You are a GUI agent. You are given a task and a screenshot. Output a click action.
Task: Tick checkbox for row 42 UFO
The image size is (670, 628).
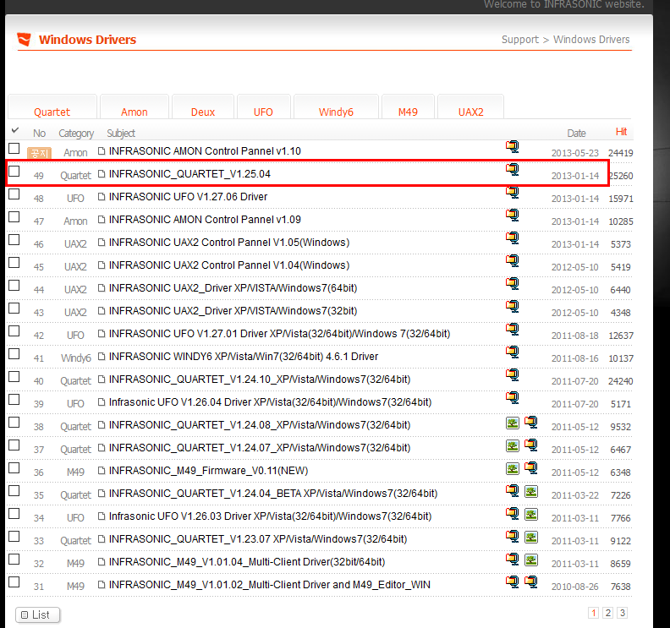coord(14,330)
